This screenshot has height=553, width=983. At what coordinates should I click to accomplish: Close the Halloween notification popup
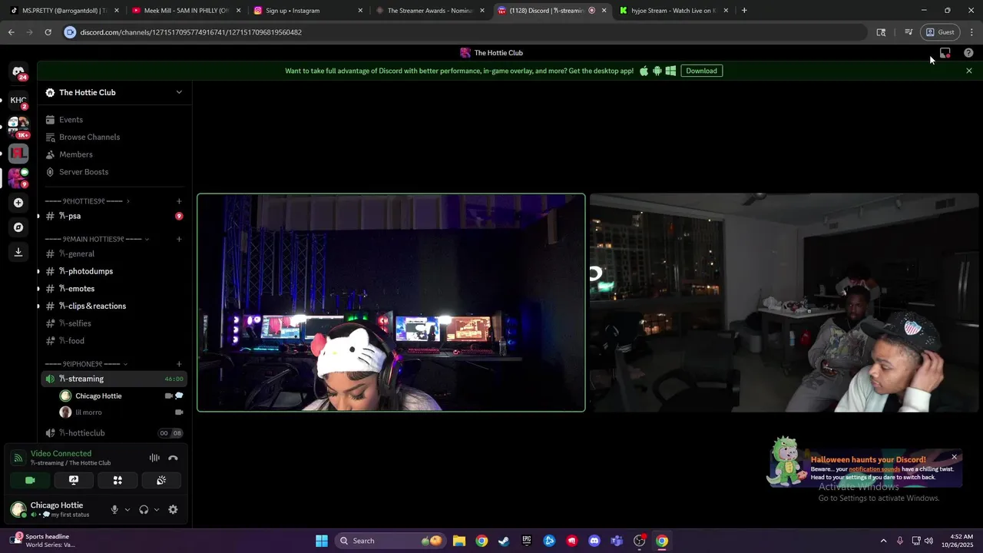coord(955,457)
